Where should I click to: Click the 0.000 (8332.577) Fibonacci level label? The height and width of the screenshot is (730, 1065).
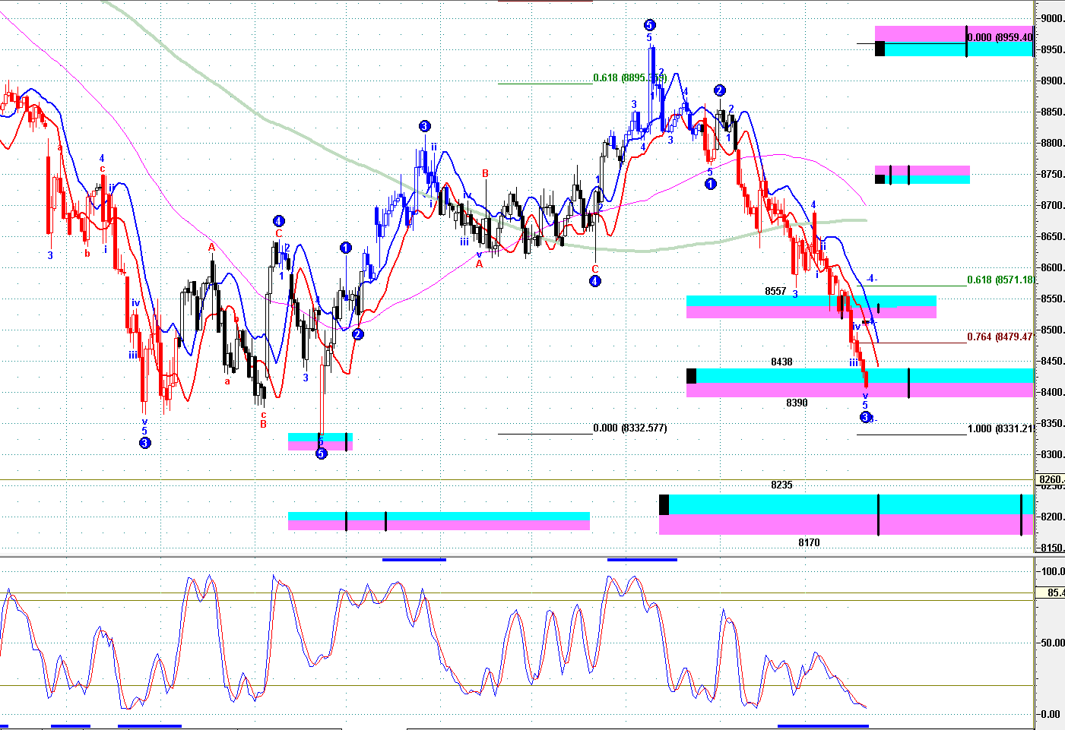629,428
